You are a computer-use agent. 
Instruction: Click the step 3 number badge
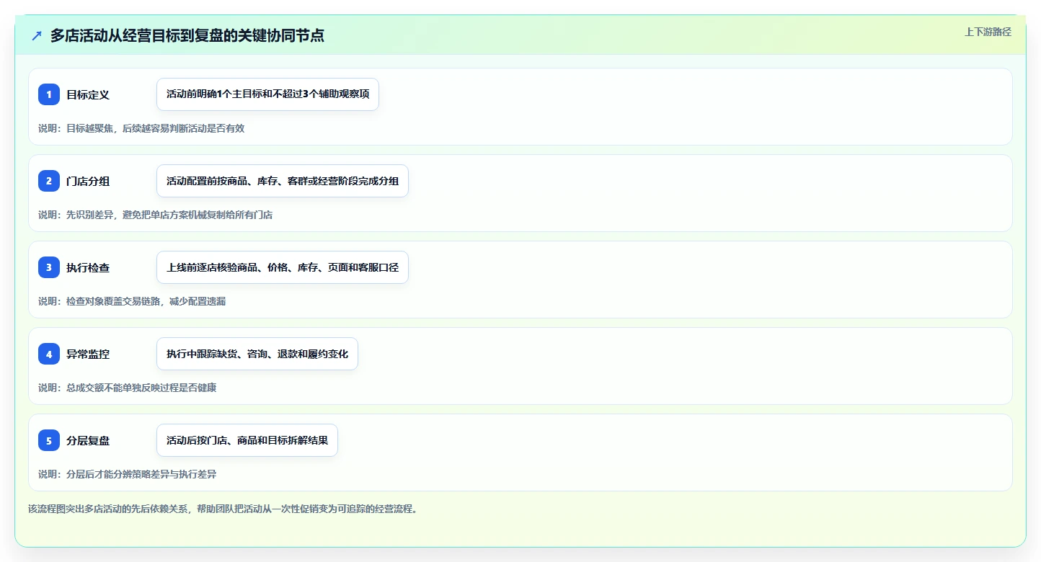click(x=49, y=267)
